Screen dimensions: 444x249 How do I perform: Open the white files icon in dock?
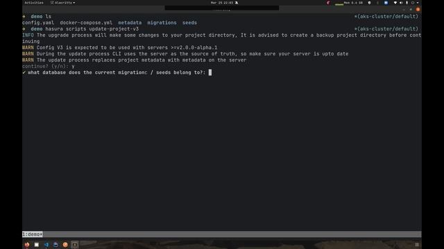[x=37, y=244]
